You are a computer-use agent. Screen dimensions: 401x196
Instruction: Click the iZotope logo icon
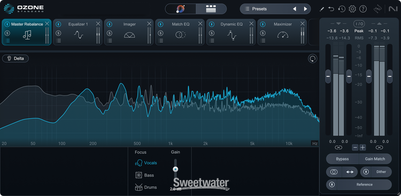[x=377, y=9]
